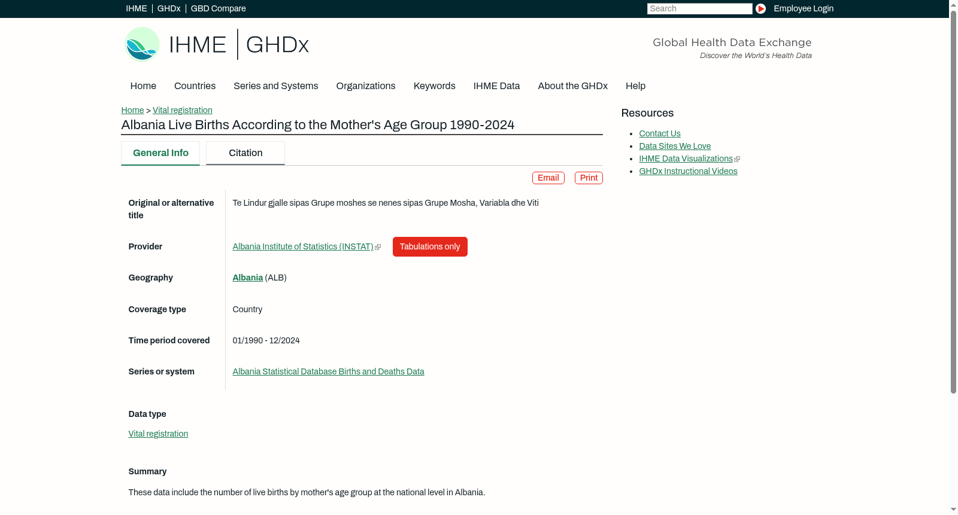Open the IHME link in the top bar
This screenshot has height=515, width=958.
click(137, 8)
